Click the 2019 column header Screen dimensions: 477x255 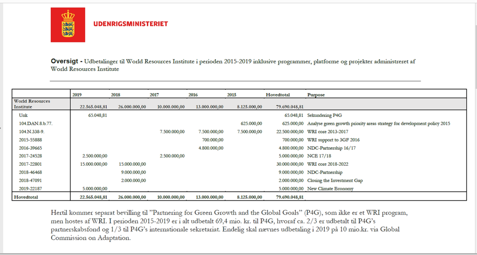(76, 95)
